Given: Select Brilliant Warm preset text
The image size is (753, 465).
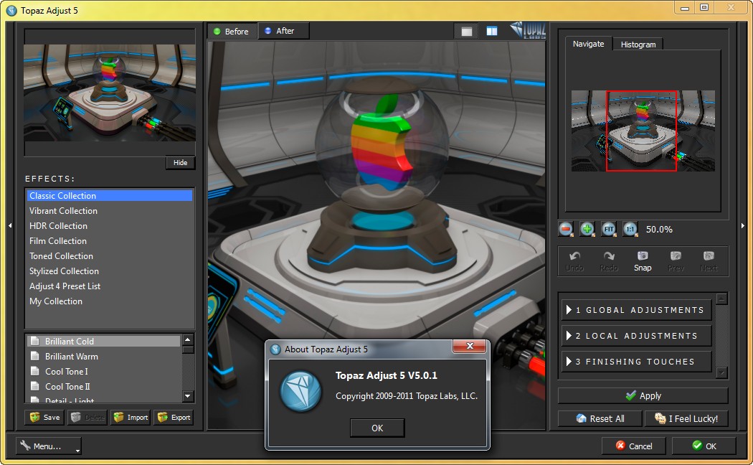Looking at the screenshot, I should coord(72,357).
